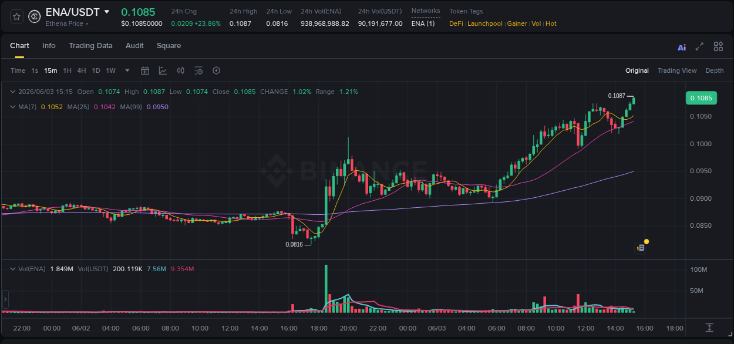Collapse the OHLC data legend chevron
The height and width of the screenshot is (344, 734).
(12, 92)
